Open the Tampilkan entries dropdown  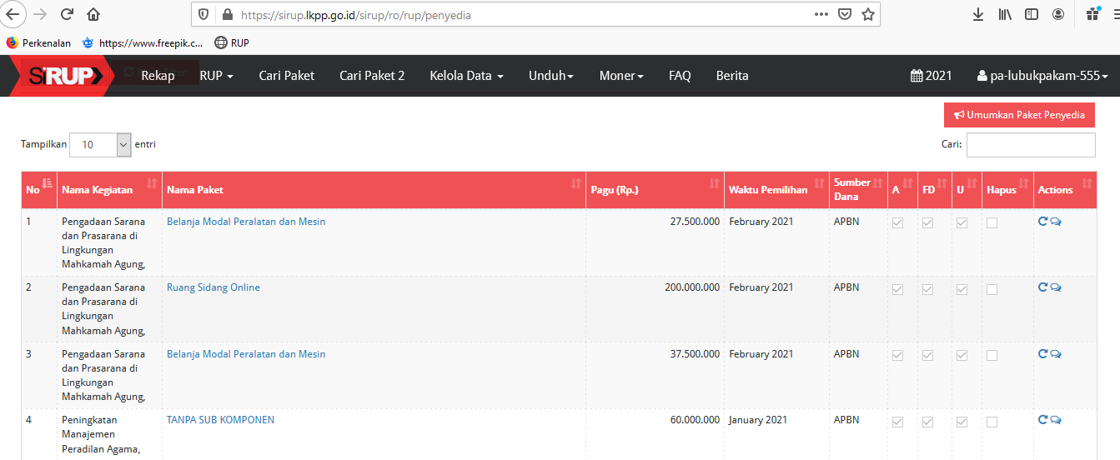(x=100, y=144)
